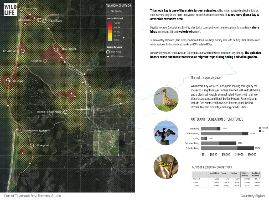Click the 'Combined Activities' table column header

256,174
